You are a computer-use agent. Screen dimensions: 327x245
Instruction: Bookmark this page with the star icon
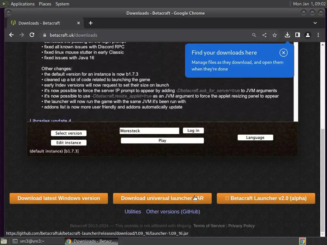(275, 35)
